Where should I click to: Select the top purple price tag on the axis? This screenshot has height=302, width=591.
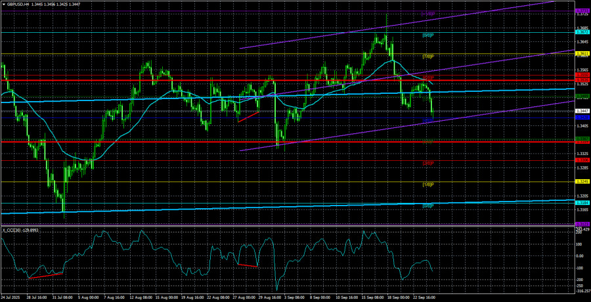point(582,11)
